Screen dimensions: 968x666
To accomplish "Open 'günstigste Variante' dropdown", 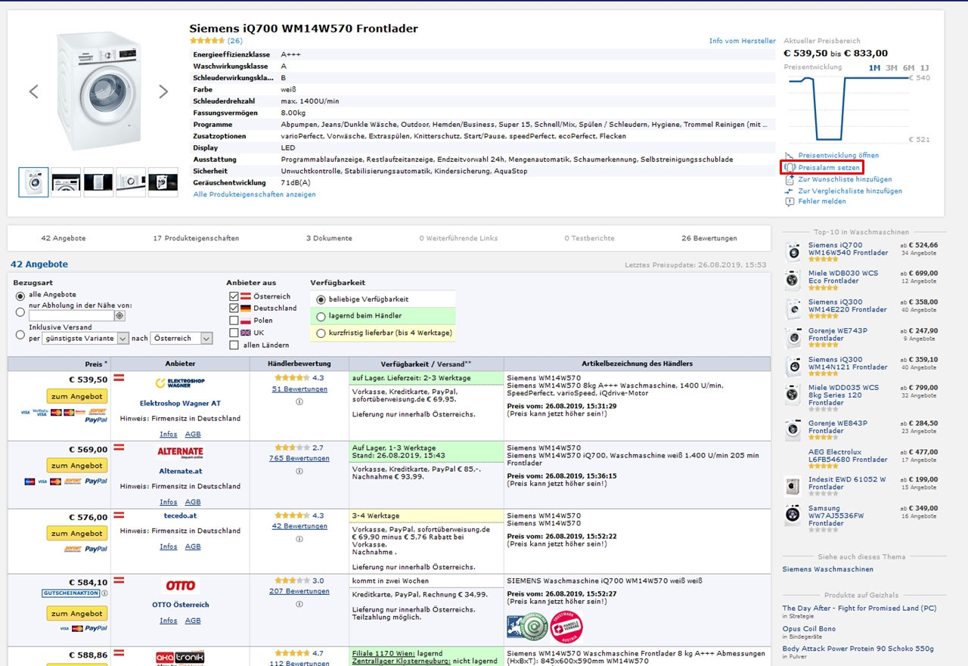I will coord(85,339).
